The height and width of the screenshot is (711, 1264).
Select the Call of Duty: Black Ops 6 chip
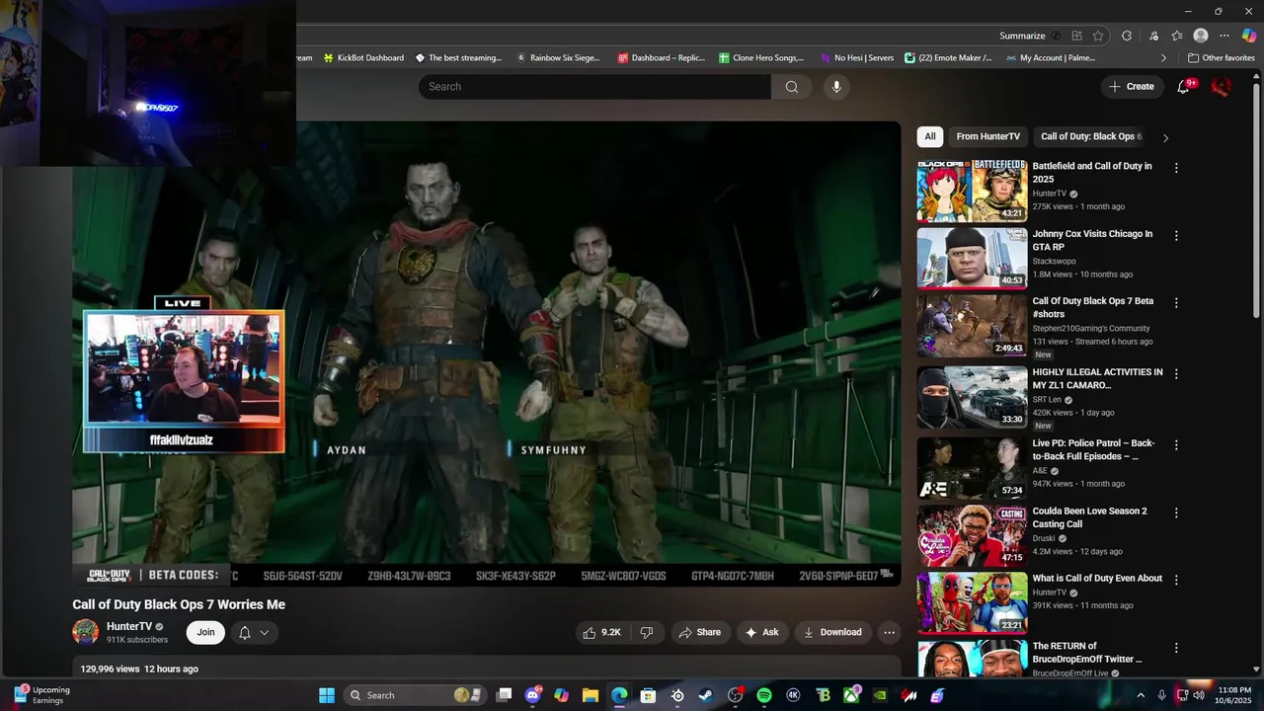pyautogui.click(x=1090, y=137)
